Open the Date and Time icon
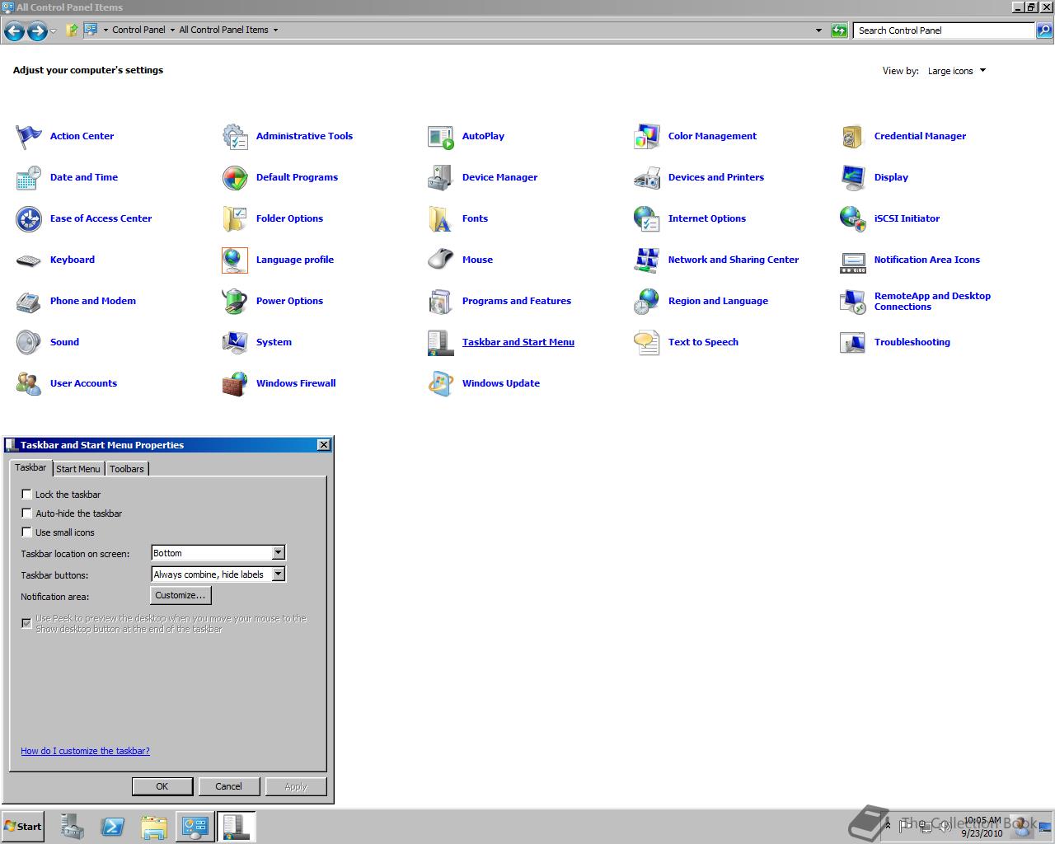 coord(29,177)
